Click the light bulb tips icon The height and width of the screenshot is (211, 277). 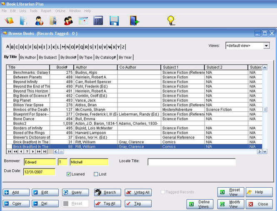(x=171, y=20)
